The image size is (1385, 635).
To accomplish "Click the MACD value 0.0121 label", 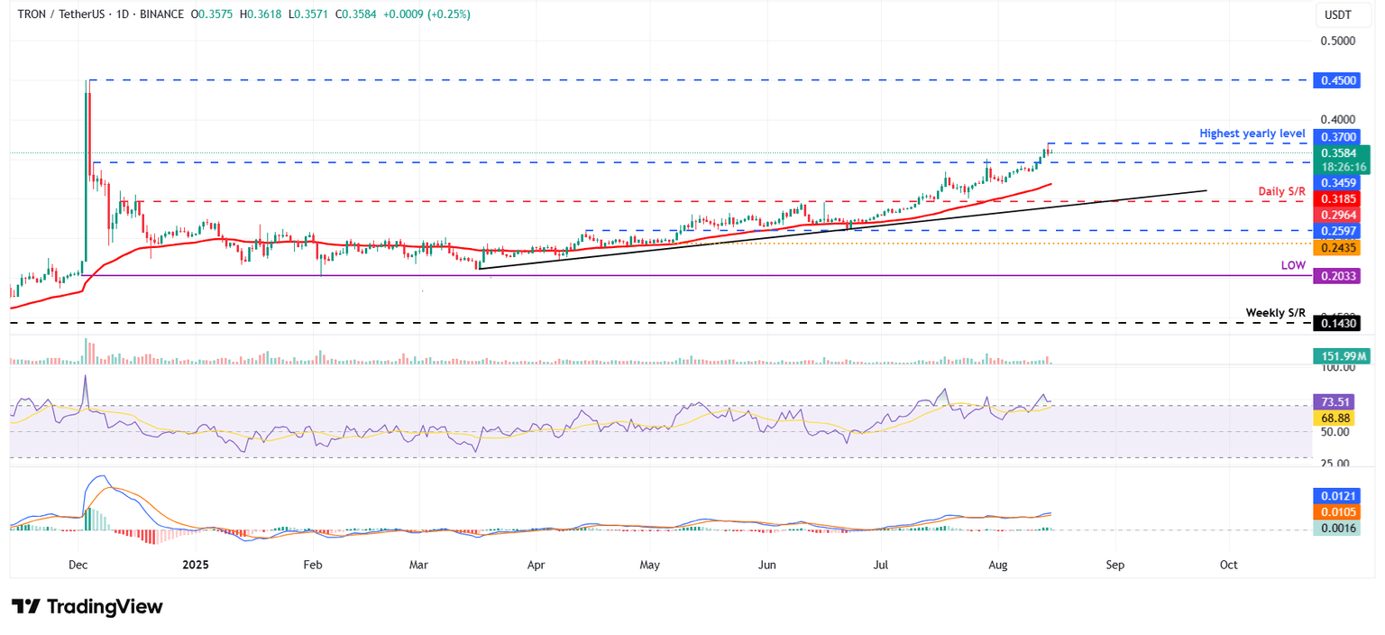I will point(1336,495).
